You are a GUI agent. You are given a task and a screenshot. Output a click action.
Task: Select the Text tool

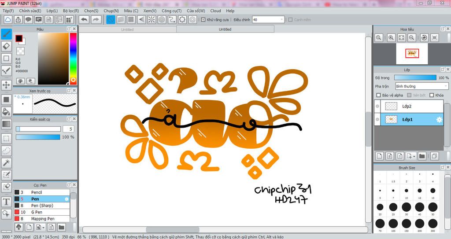coord(6,202)
